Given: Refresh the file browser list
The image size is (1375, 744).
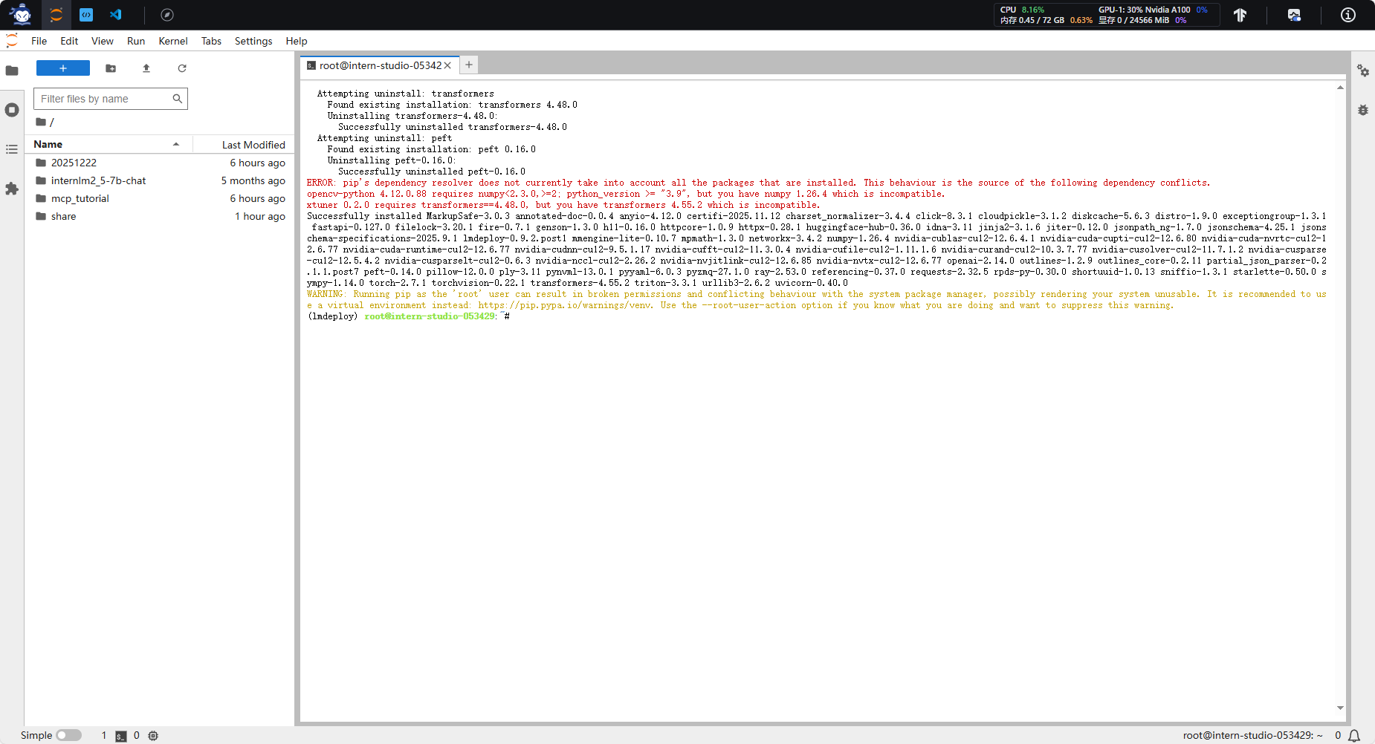Looking at the screenshot, I should [x=182, y=68].
